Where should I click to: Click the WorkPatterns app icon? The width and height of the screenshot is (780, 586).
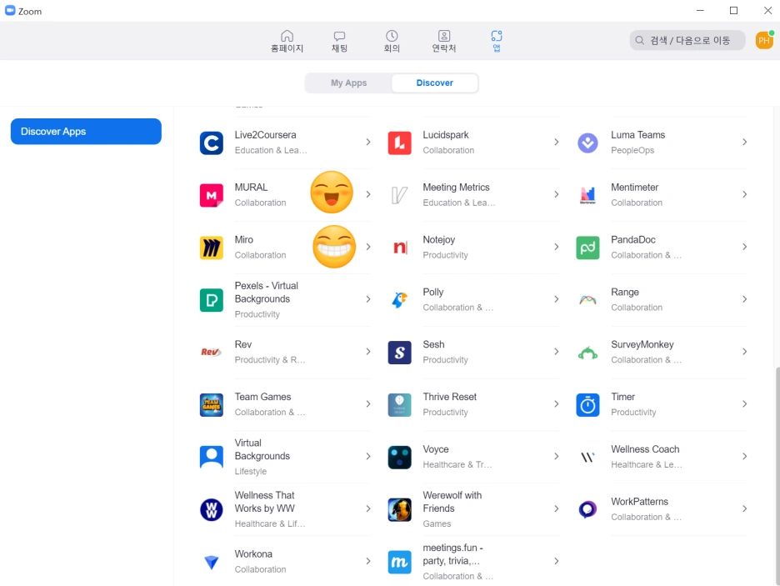pyautogui.click(x=587, y=509)
